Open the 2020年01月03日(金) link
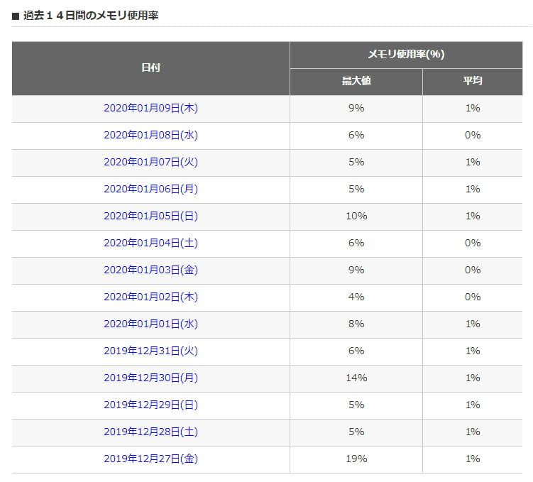 (x=150, y=270)
